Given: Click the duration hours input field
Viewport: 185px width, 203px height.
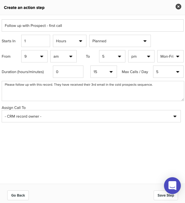Looking at the screenshot, I should click(68, 72).
